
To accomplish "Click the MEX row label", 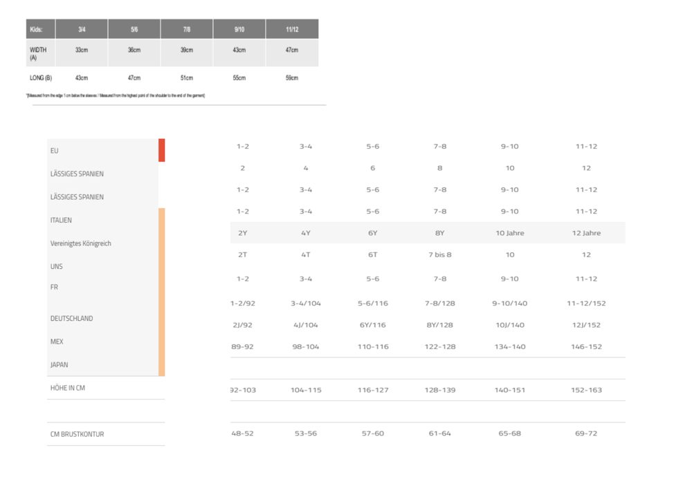I will click(57, 342).
